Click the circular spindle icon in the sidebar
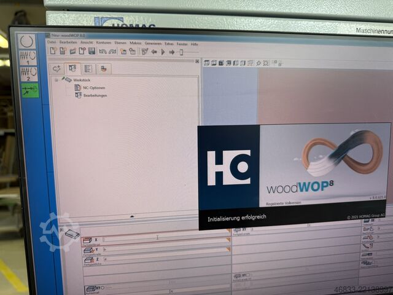The image size is (393, 295). [x=26, y=41]
